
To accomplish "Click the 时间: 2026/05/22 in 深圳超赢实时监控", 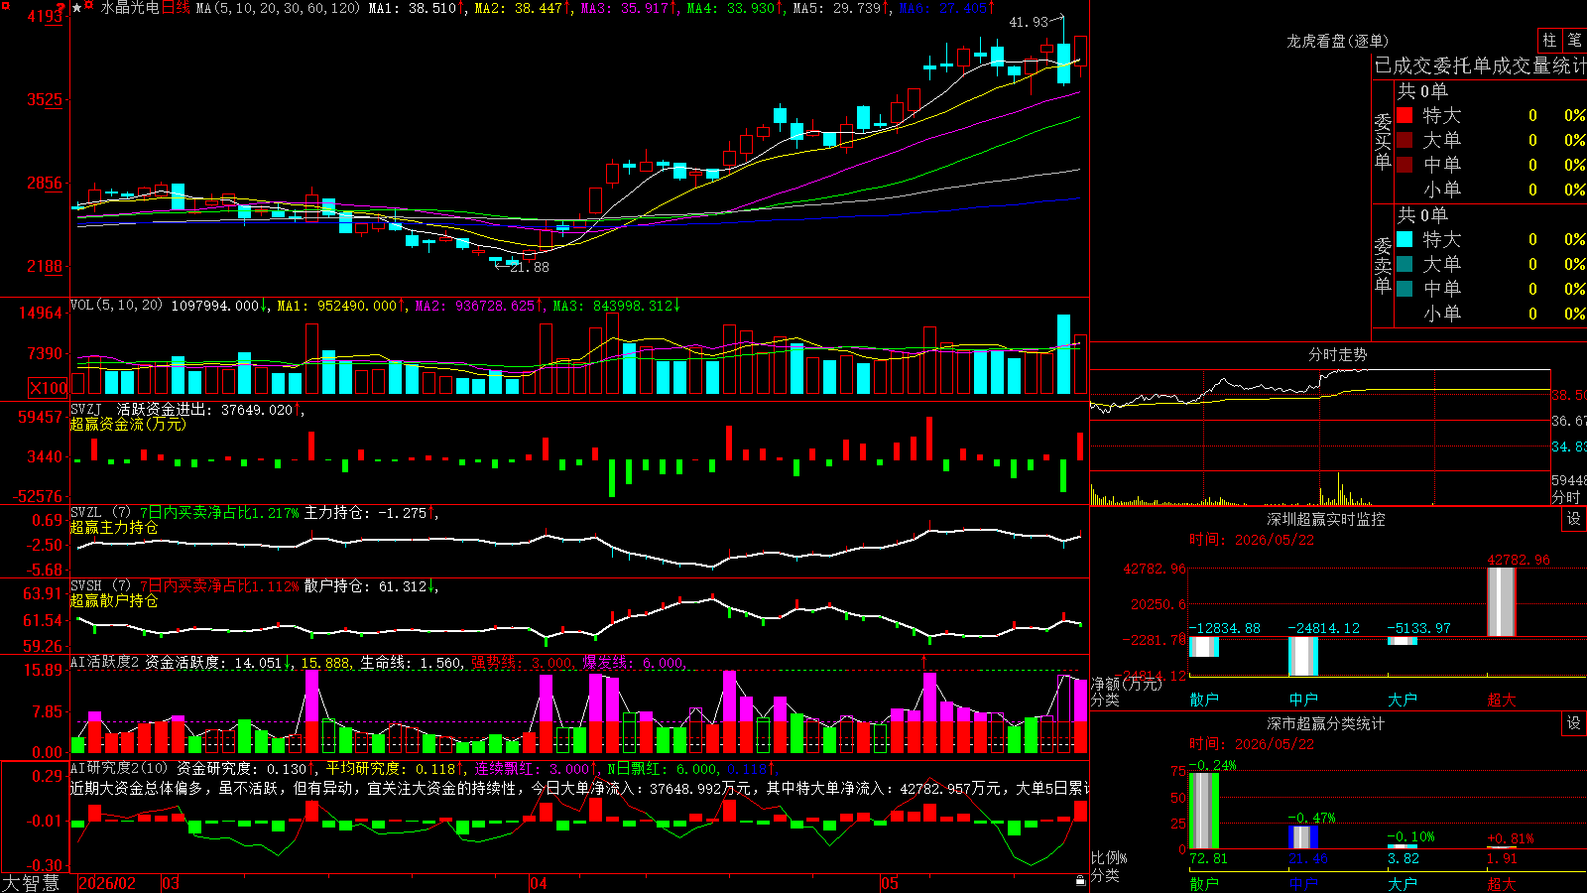I will [1252, 540].
